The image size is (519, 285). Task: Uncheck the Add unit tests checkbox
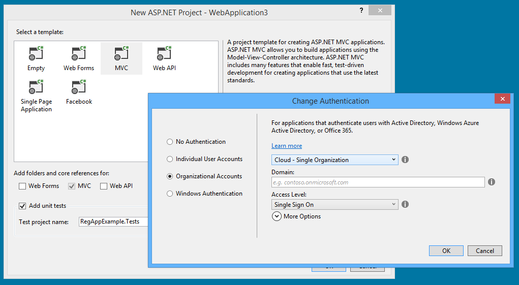tap(22, 206)
